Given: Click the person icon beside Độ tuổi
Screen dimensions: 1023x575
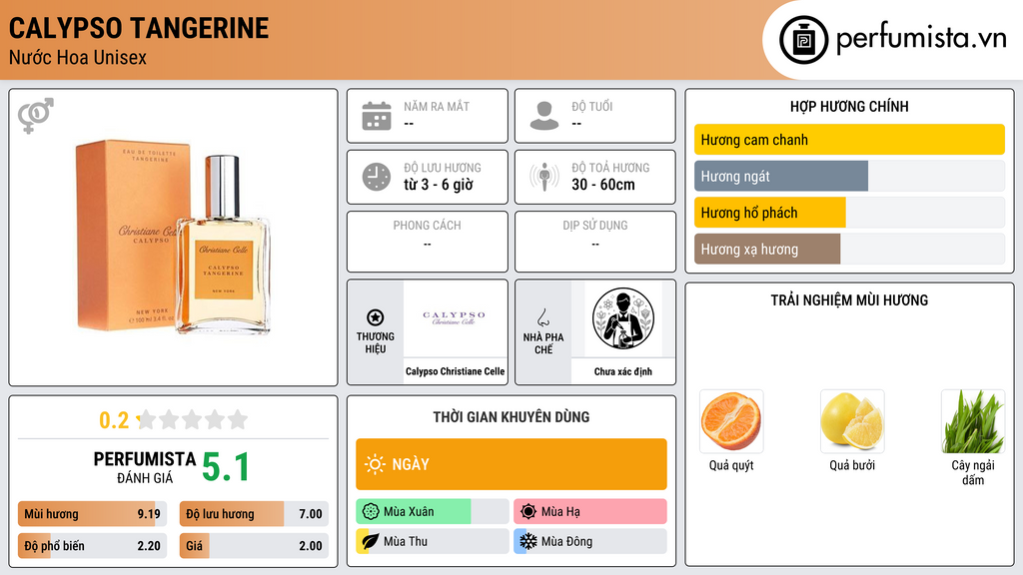Looking at the screenshot, I should click(x=544, y=116).
